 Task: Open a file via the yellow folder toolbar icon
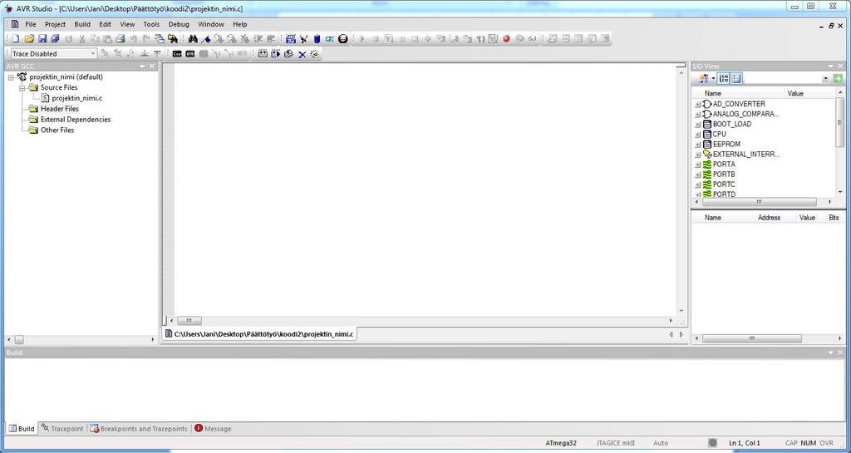tap(29, 38)
